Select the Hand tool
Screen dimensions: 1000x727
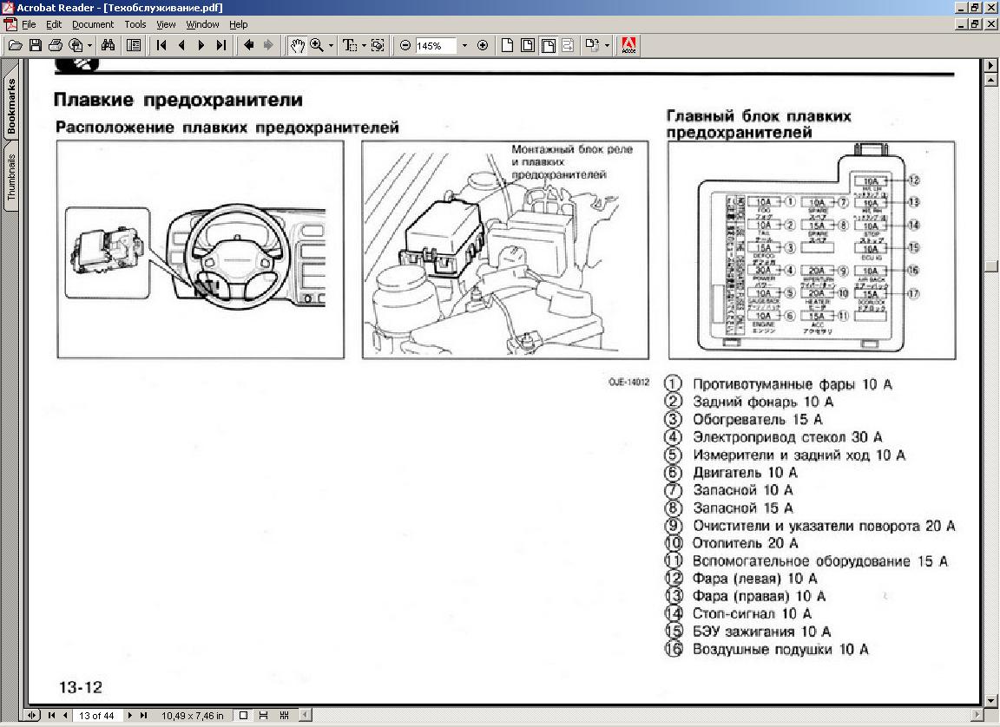(297, 45)
